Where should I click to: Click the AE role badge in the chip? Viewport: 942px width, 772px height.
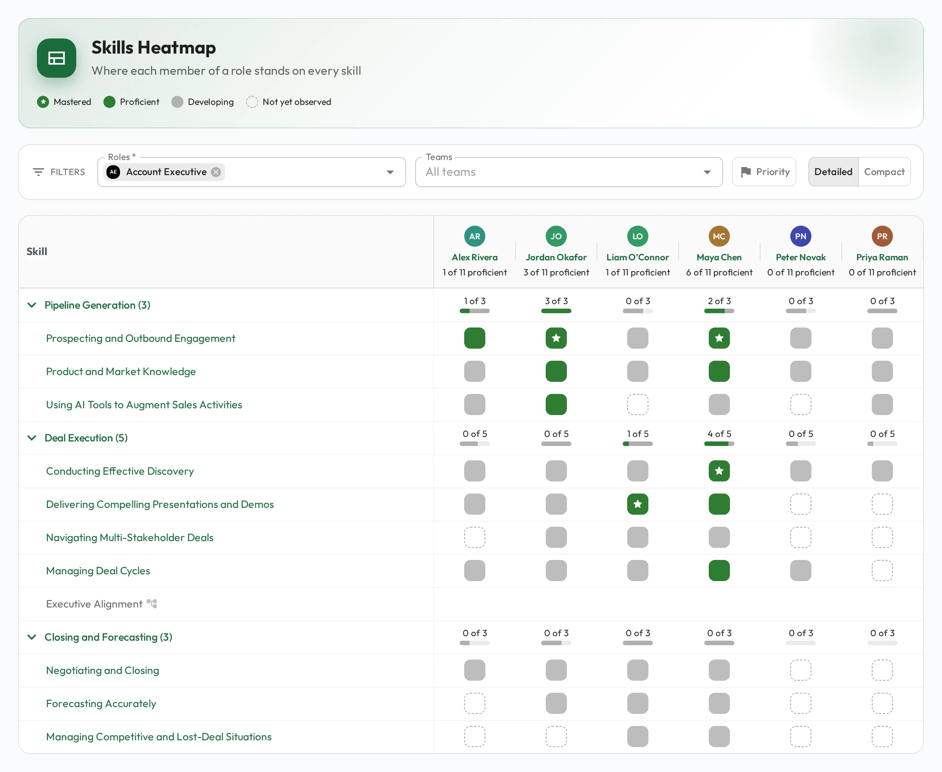coord(114,172)
